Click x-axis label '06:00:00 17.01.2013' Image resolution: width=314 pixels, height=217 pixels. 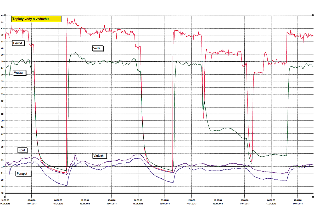[271, 201]
